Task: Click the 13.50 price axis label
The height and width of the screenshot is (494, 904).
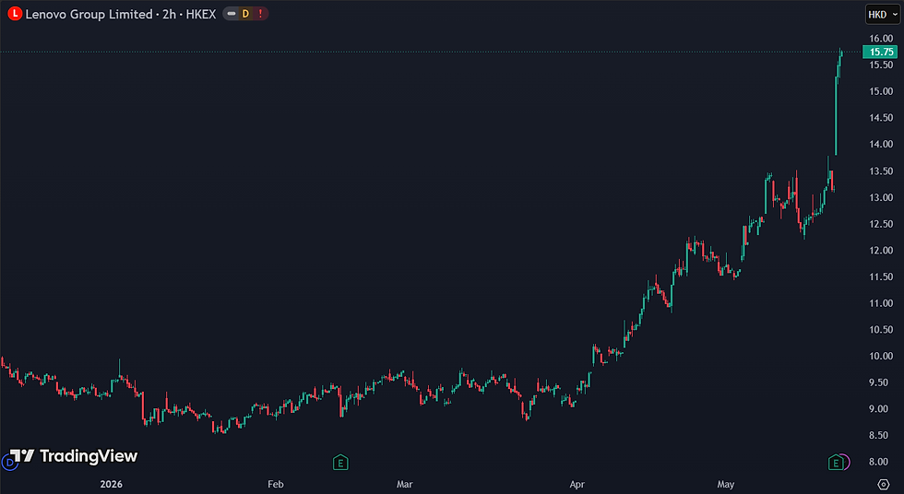Action: (881, 171)
